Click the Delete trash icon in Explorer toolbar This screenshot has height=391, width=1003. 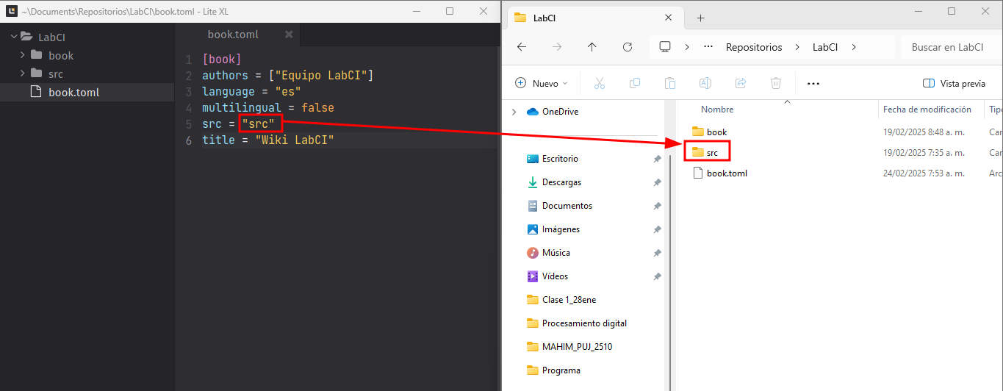[776, 84]
